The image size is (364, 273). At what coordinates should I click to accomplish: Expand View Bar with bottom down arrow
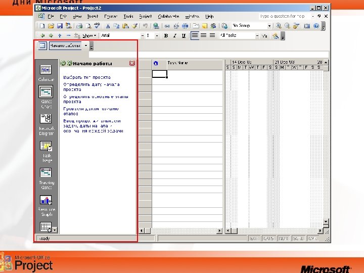(x=55, y=231)
